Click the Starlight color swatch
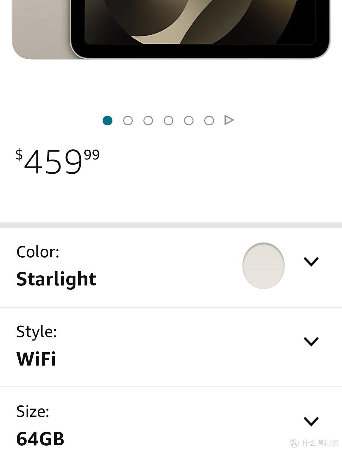The width and height of the screenshot is (342, 451). (263, 266)
